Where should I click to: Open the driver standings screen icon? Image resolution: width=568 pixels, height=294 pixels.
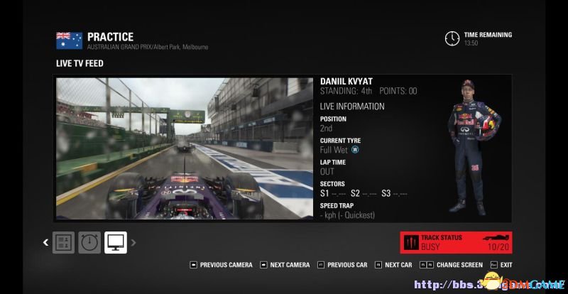pyautogui.click(x=63, y=243)
